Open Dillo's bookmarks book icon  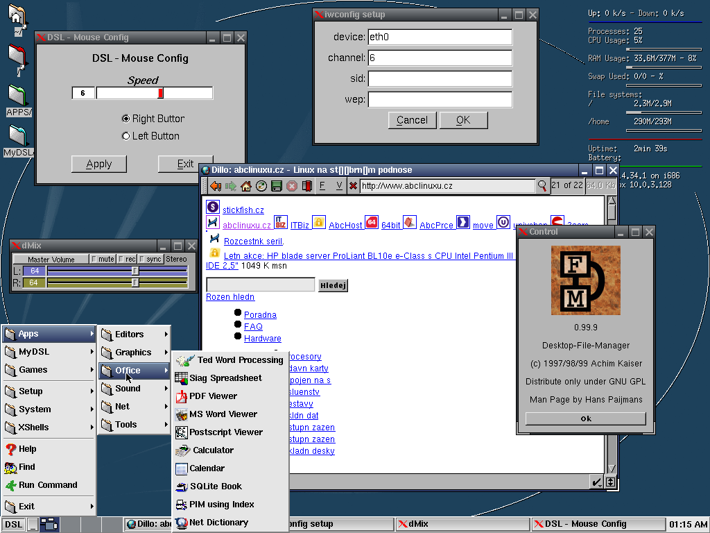(x=307, y=186)
